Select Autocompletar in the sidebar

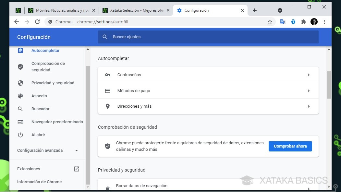pyautogui.click(x=45, y=50)
